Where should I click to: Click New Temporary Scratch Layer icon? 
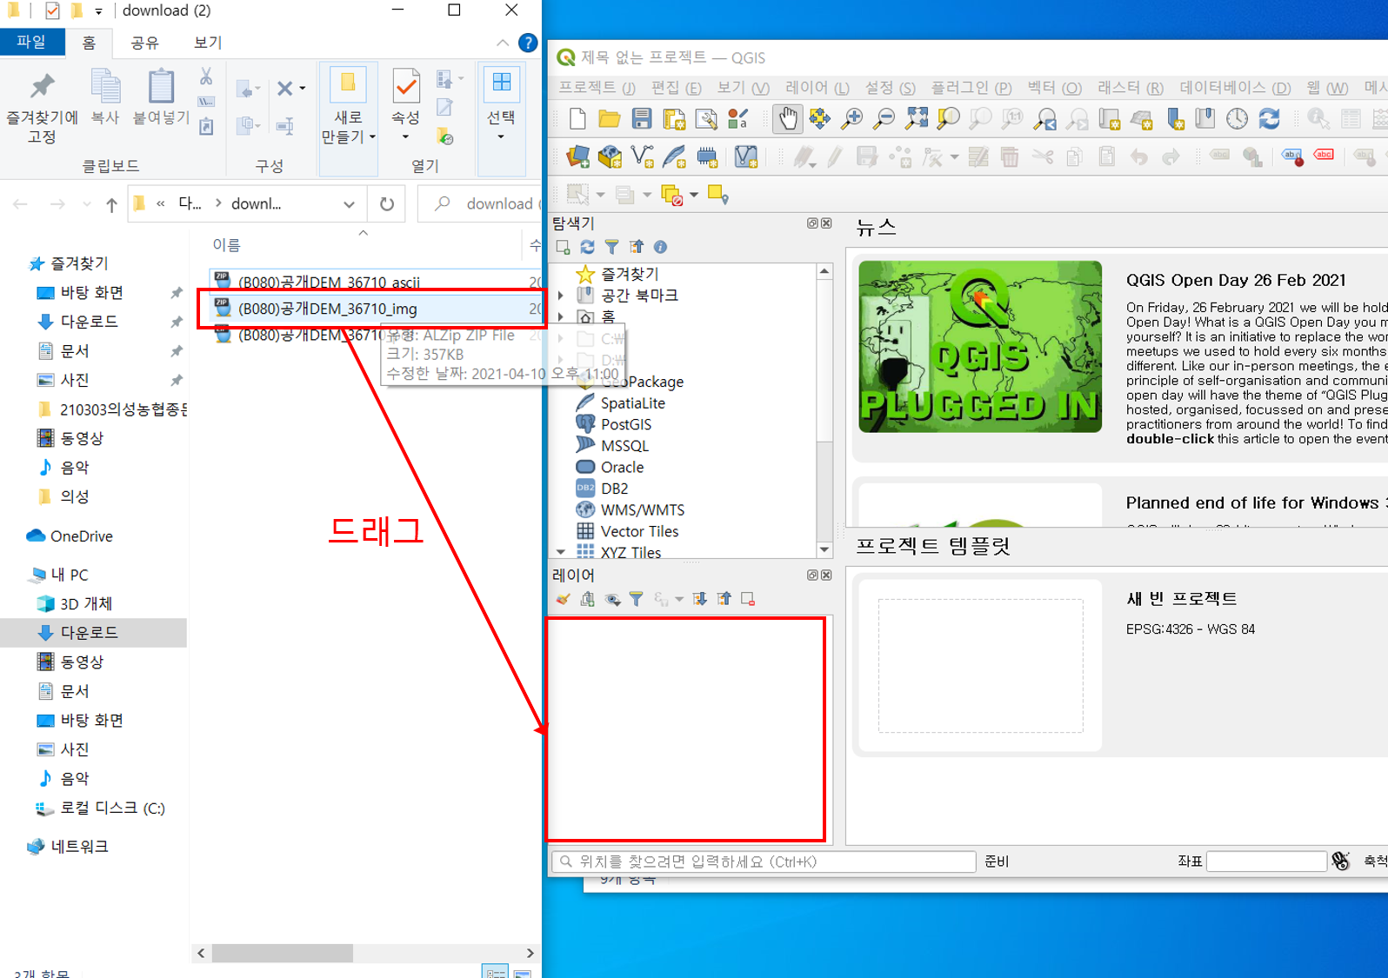706,157
